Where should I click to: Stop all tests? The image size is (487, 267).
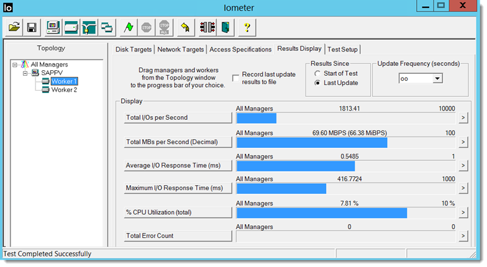tap(164, 27)
